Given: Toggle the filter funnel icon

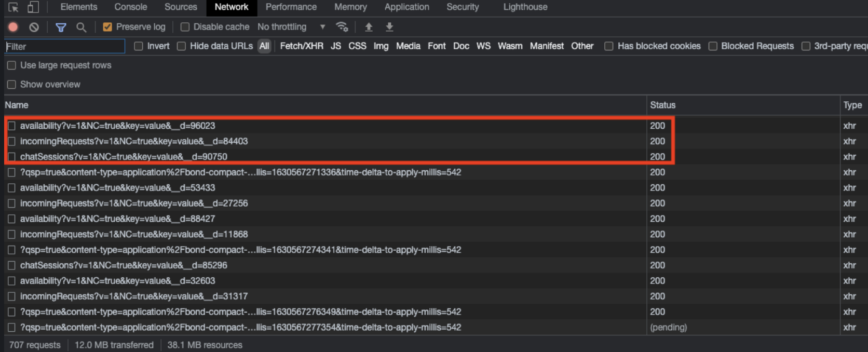Looking at the screenshot, I should point(61,27).
